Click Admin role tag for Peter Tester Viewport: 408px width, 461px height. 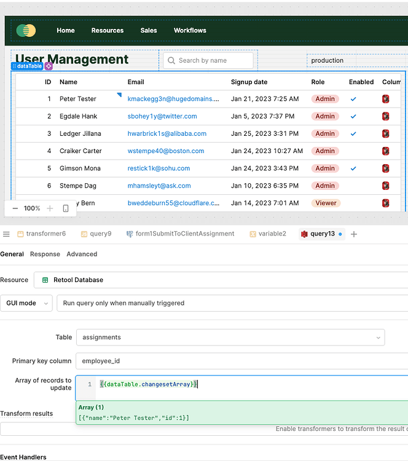coord(325,99)
